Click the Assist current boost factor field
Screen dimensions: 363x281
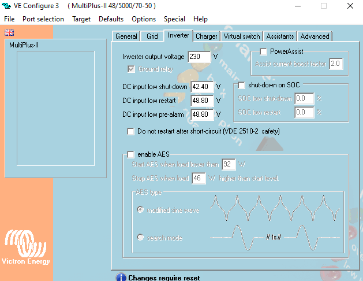tap(336, 64)
